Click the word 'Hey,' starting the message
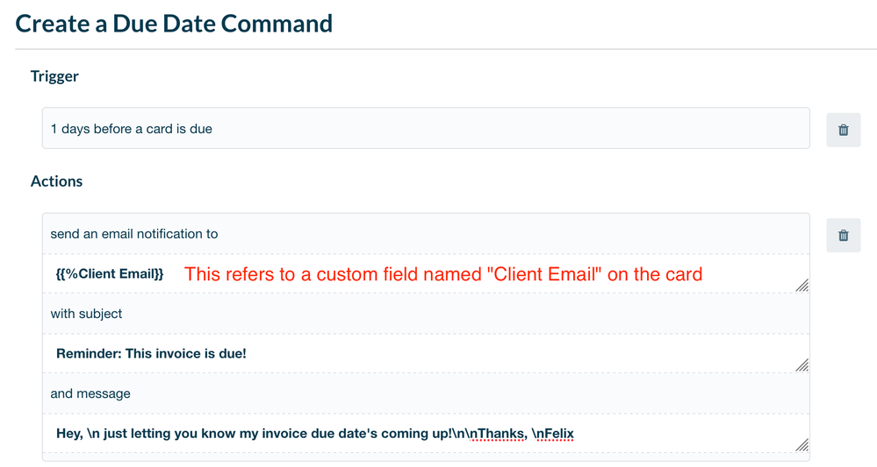Screen dimensions: 877x467 (x=69, y=434)
